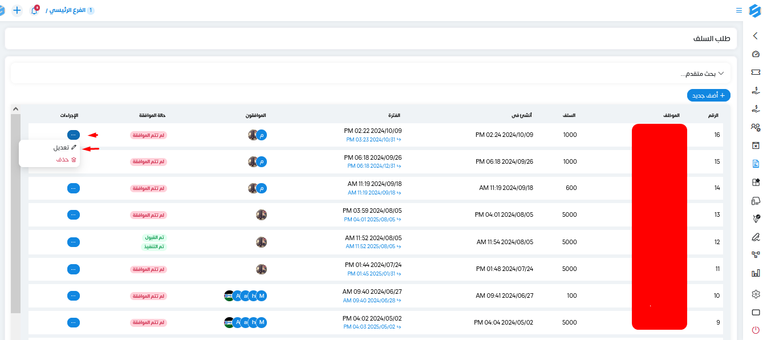Viewport: 767px width, 340px height.
Task: Collapse the sidebar with back chevron
Action: point(756,36)
